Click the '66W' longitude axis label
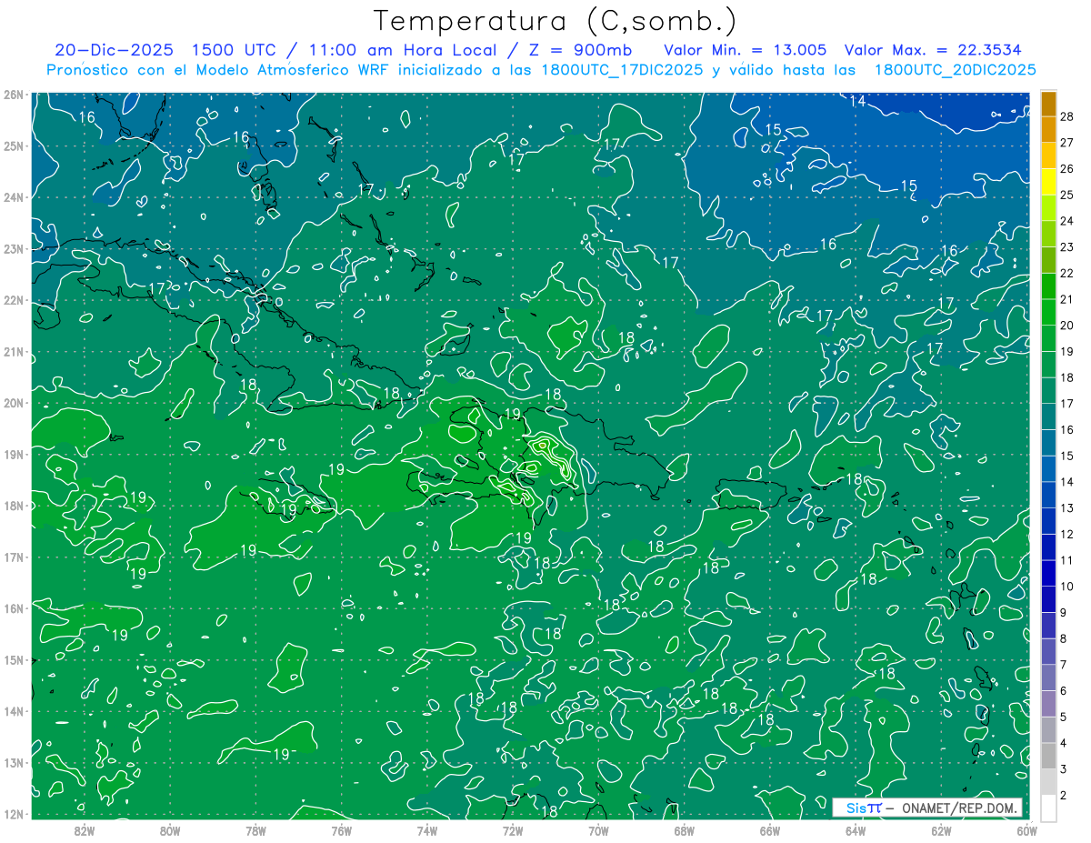 (769, 830)
